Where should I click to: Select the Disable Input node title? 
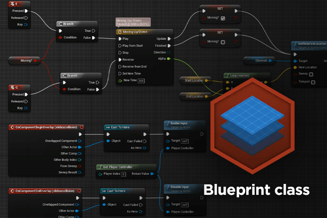coord(179,187)
